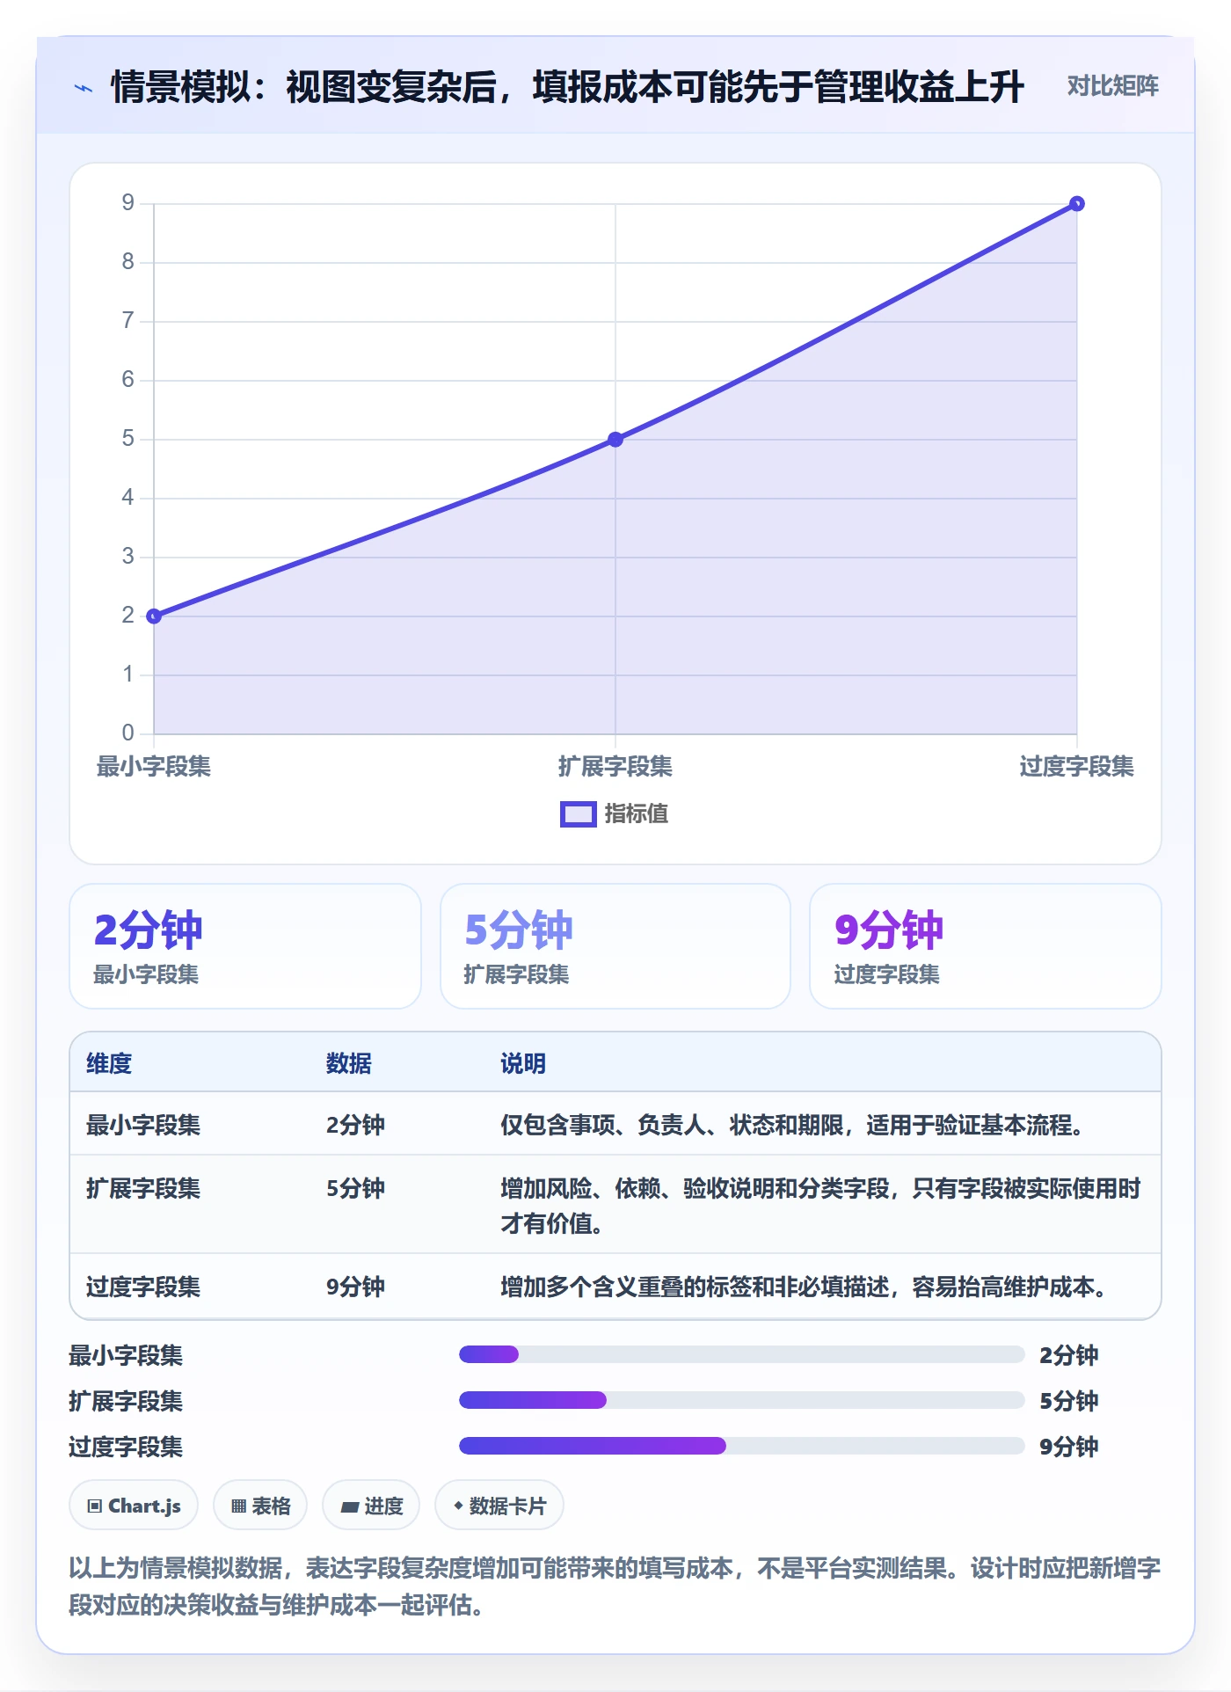Click the grid icon in the 表格 chip
The image size is (1231, 1692).
click(x=238, y=1506)
